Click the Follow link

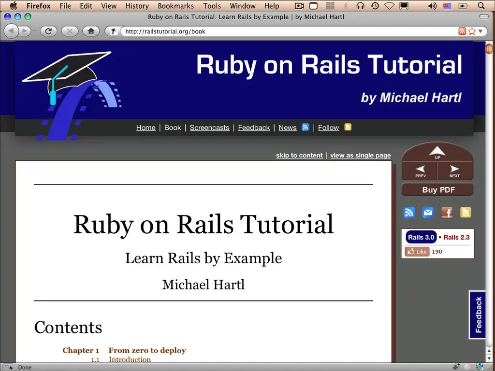pyautogui.click(x=329, y=128)
